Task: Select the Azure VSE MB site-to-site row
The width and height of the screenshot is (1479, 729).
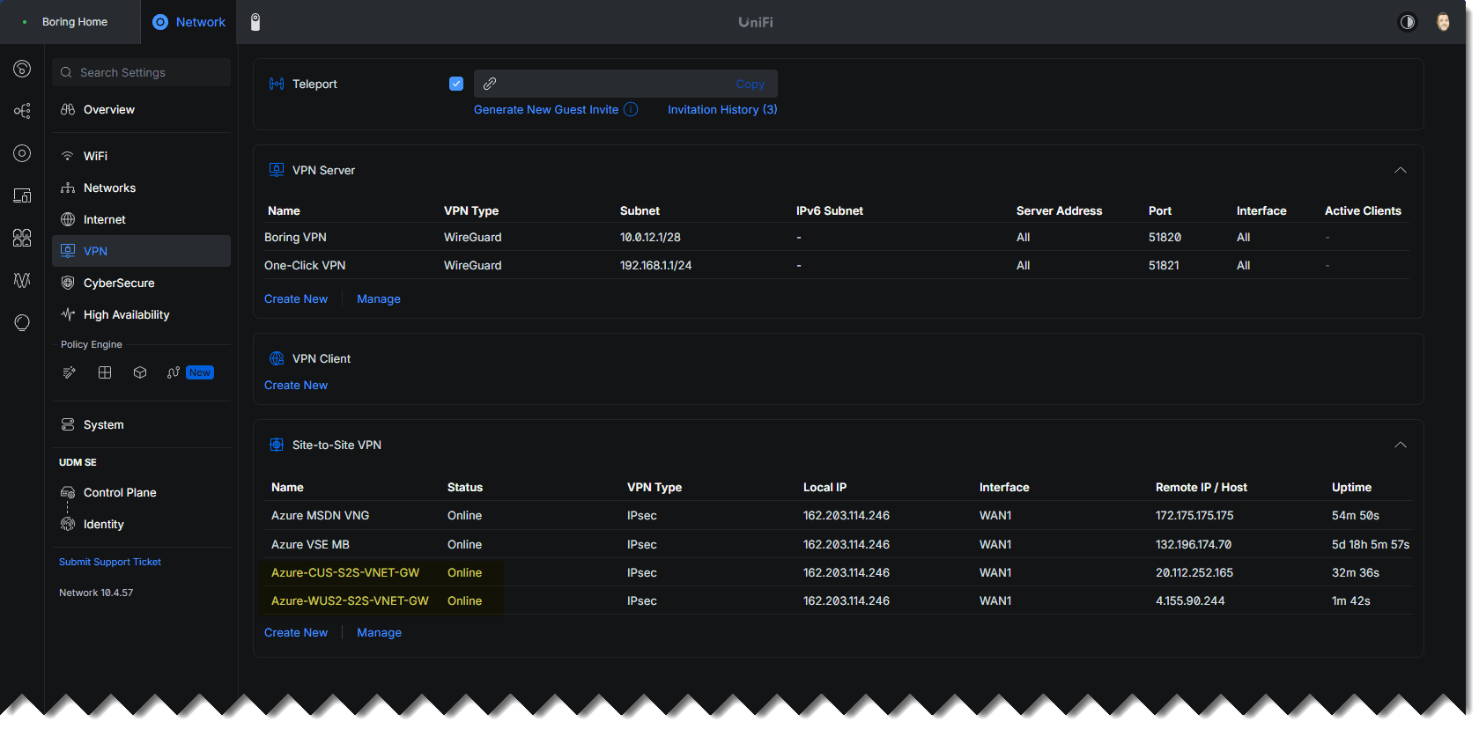Action: [837, 544]
